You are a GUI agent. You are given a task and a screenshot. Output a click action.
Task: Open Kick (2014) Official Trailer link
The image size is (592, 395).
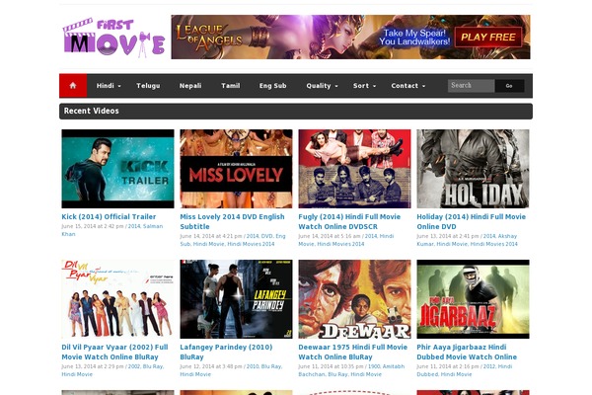tap(109, 216)
